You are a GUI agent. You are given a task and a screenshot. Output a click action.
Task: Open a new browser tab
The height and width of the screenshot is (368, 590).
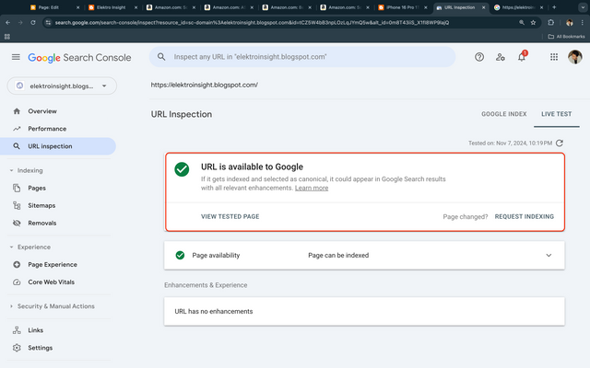coord(554,7)
